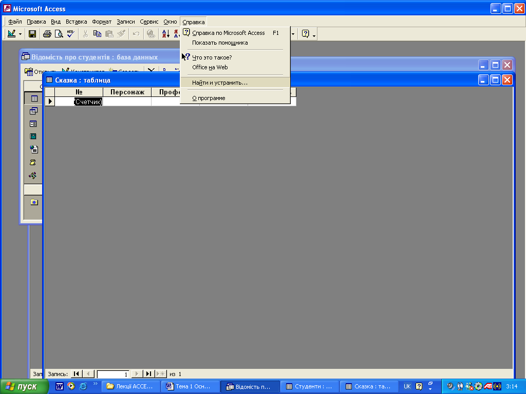Viewport: 526px width, 394px height.
Task: Click the Персонаж column header
Action: point(127,92)
